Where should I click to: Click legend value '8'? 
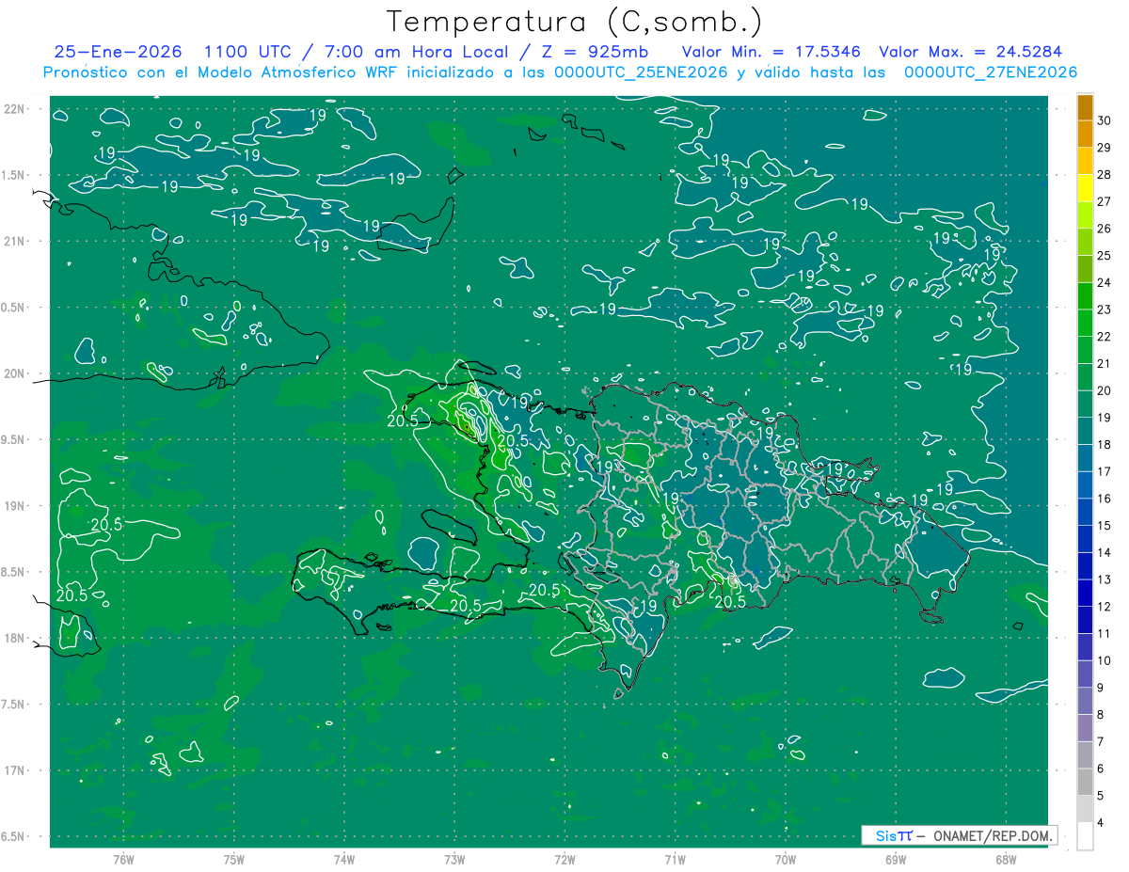[x=1101, y=715]
